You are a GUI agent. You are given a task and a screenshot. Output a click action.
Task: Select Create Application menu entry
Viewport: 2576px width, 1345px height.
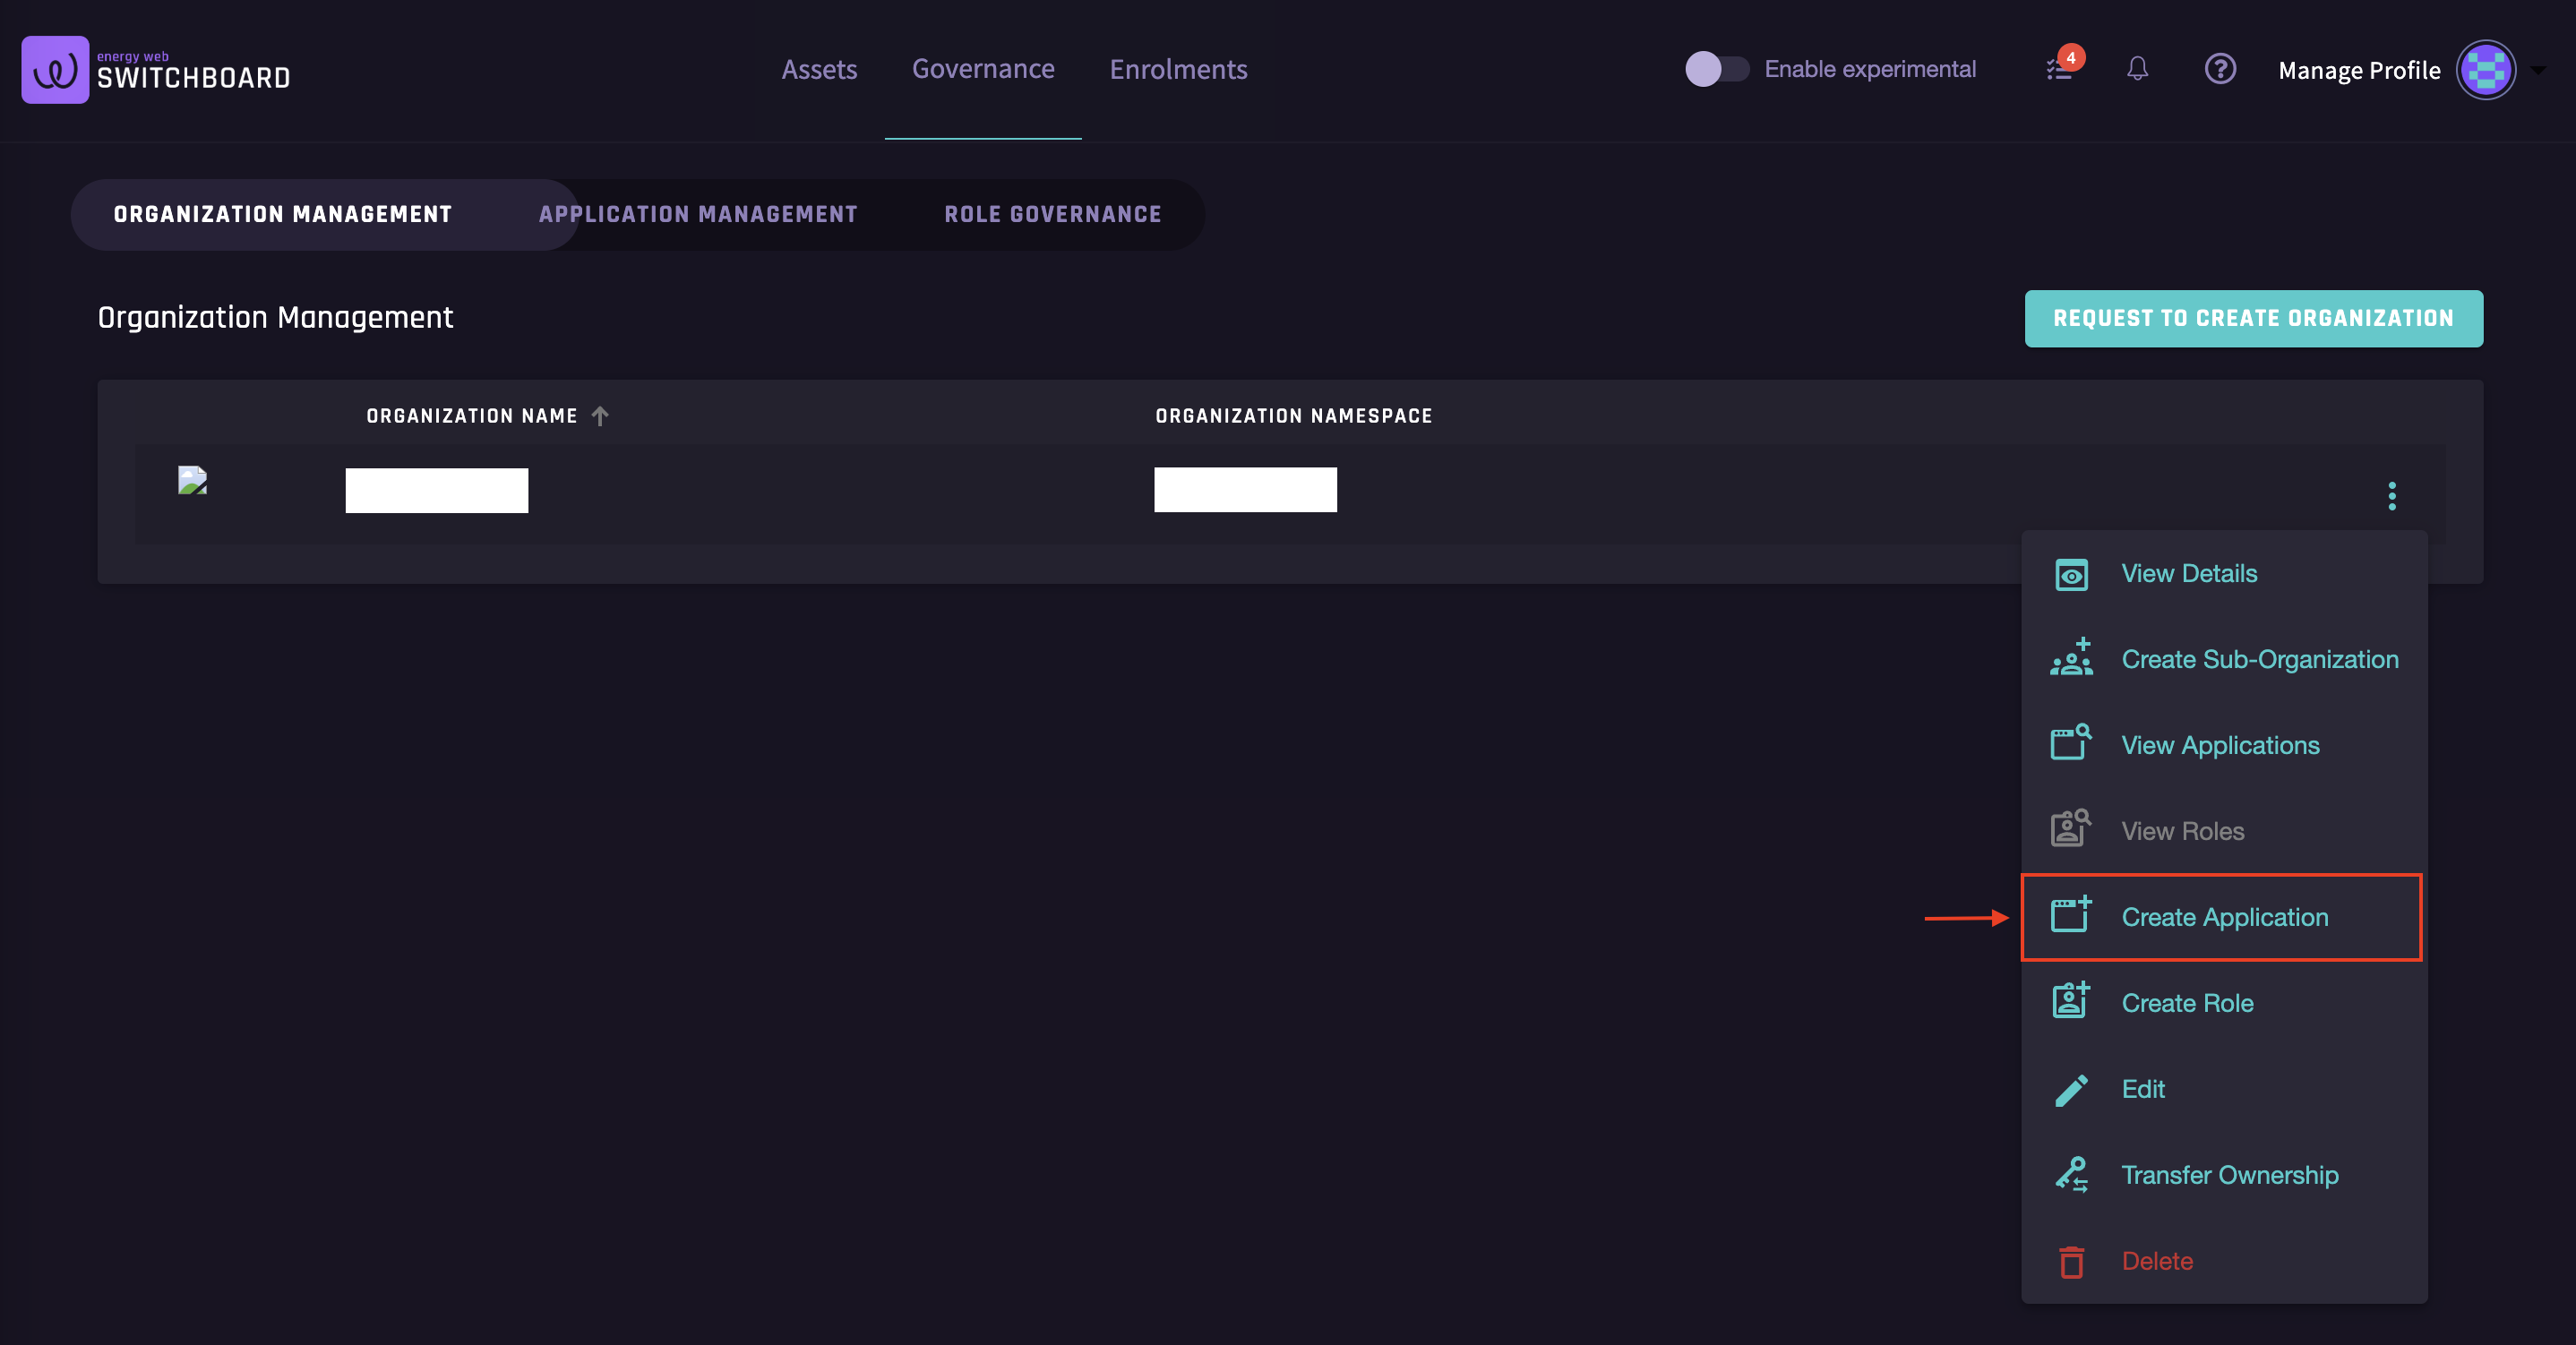click(2223, 917)
